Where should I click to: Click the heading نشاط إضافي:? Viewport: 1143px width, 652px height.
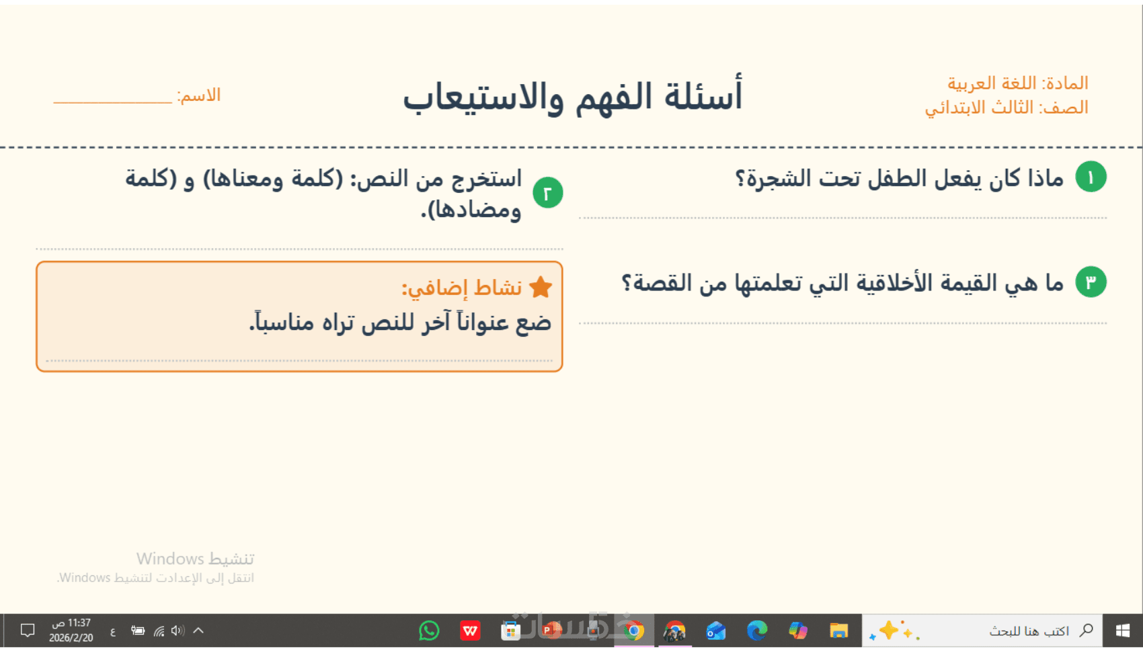pos(462,288)
